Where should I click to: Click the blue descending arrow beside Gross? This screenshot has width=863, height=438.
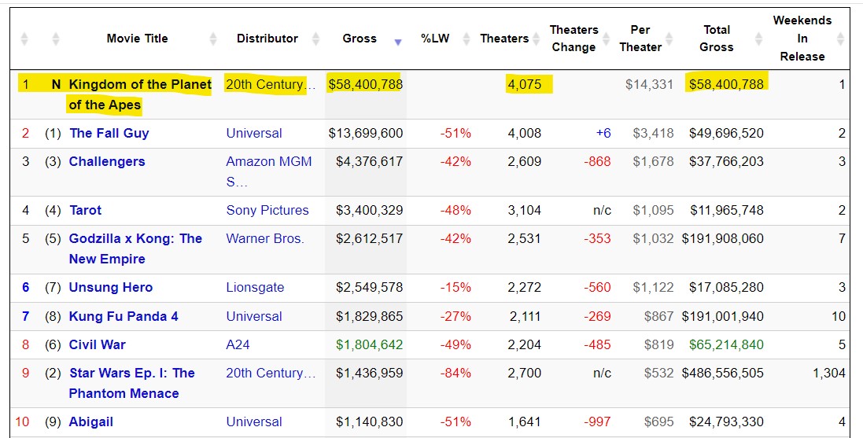coord(397,41)
